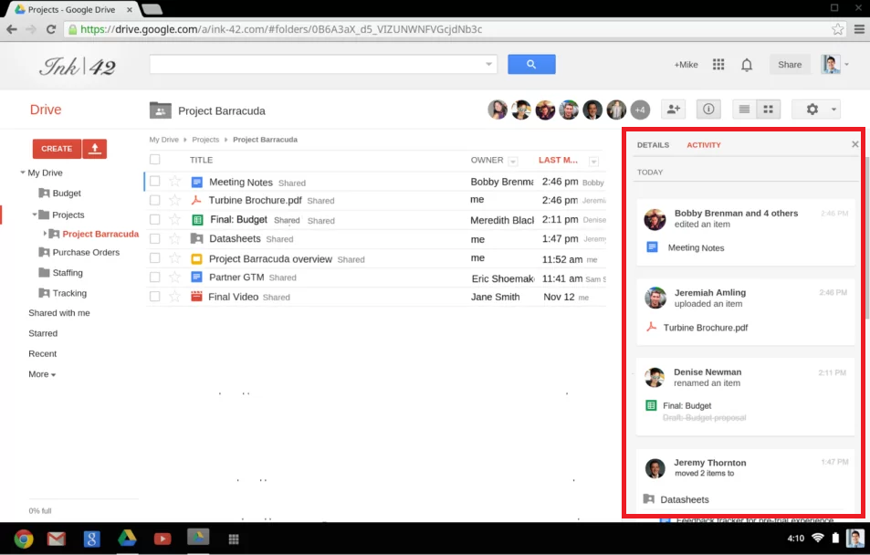Close the activity pane
This screenshot has width=870, height=555.
point(855,144)
